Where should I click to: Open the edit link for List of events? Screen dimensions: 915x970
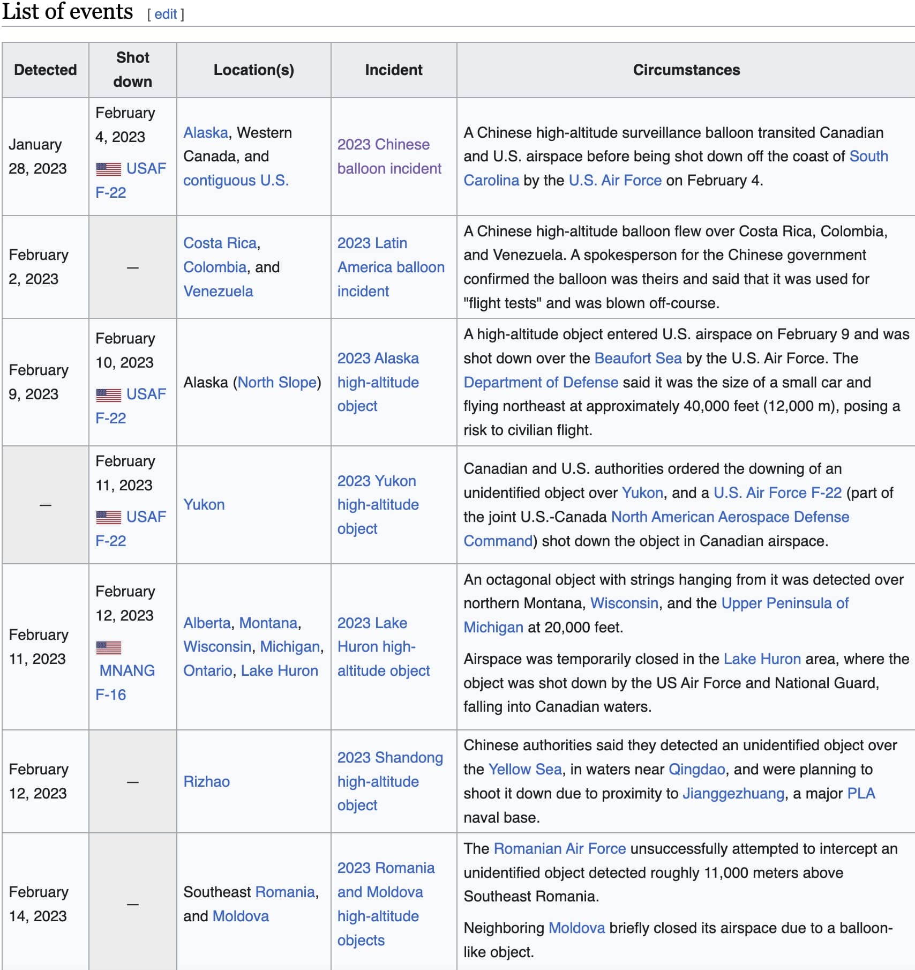click(165, 14)
